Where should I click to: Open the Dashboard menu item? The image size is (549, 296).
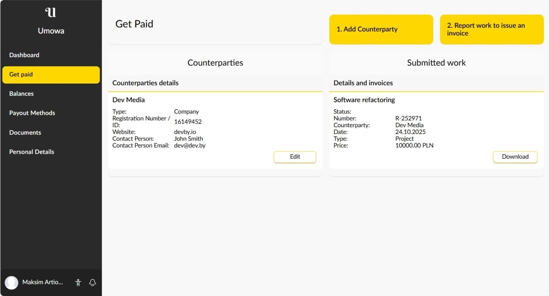(x=24, y=55)
